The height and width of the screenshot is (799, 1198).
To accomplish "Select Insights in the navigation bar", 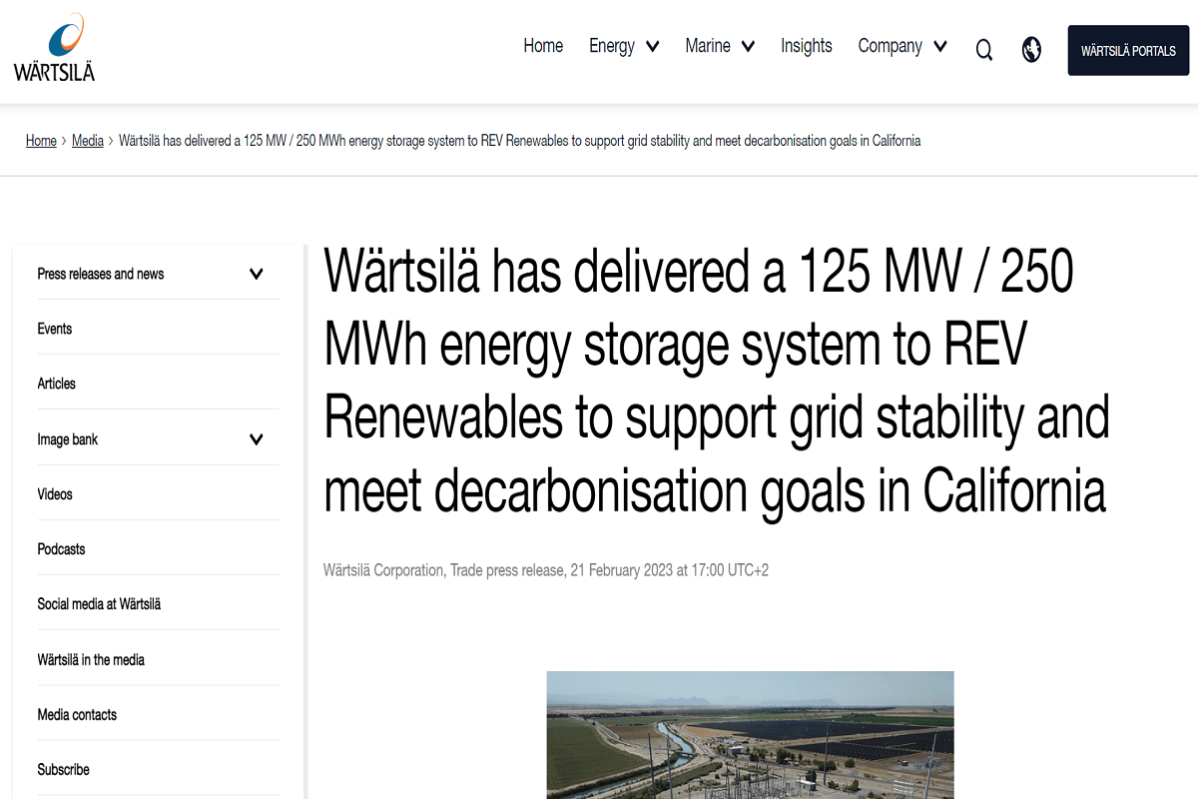I will (x=807, y=46).
